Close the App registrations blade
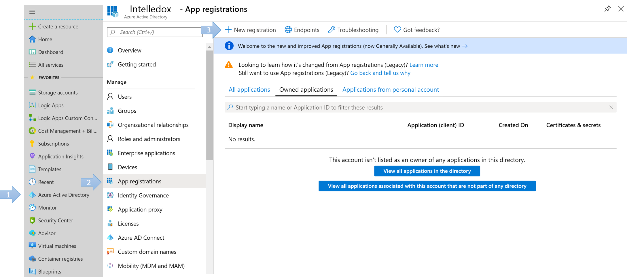 [x=621, y=9]
